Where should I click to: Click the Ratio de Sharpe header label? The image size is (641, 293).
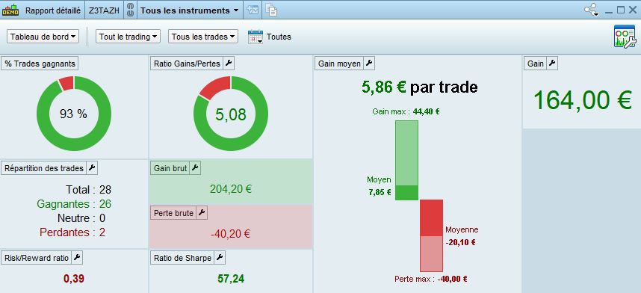[x=182, y=258]
